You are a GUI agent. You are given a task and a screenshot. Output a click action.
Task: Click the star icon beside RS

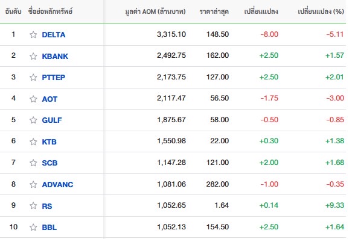(33, 205)
